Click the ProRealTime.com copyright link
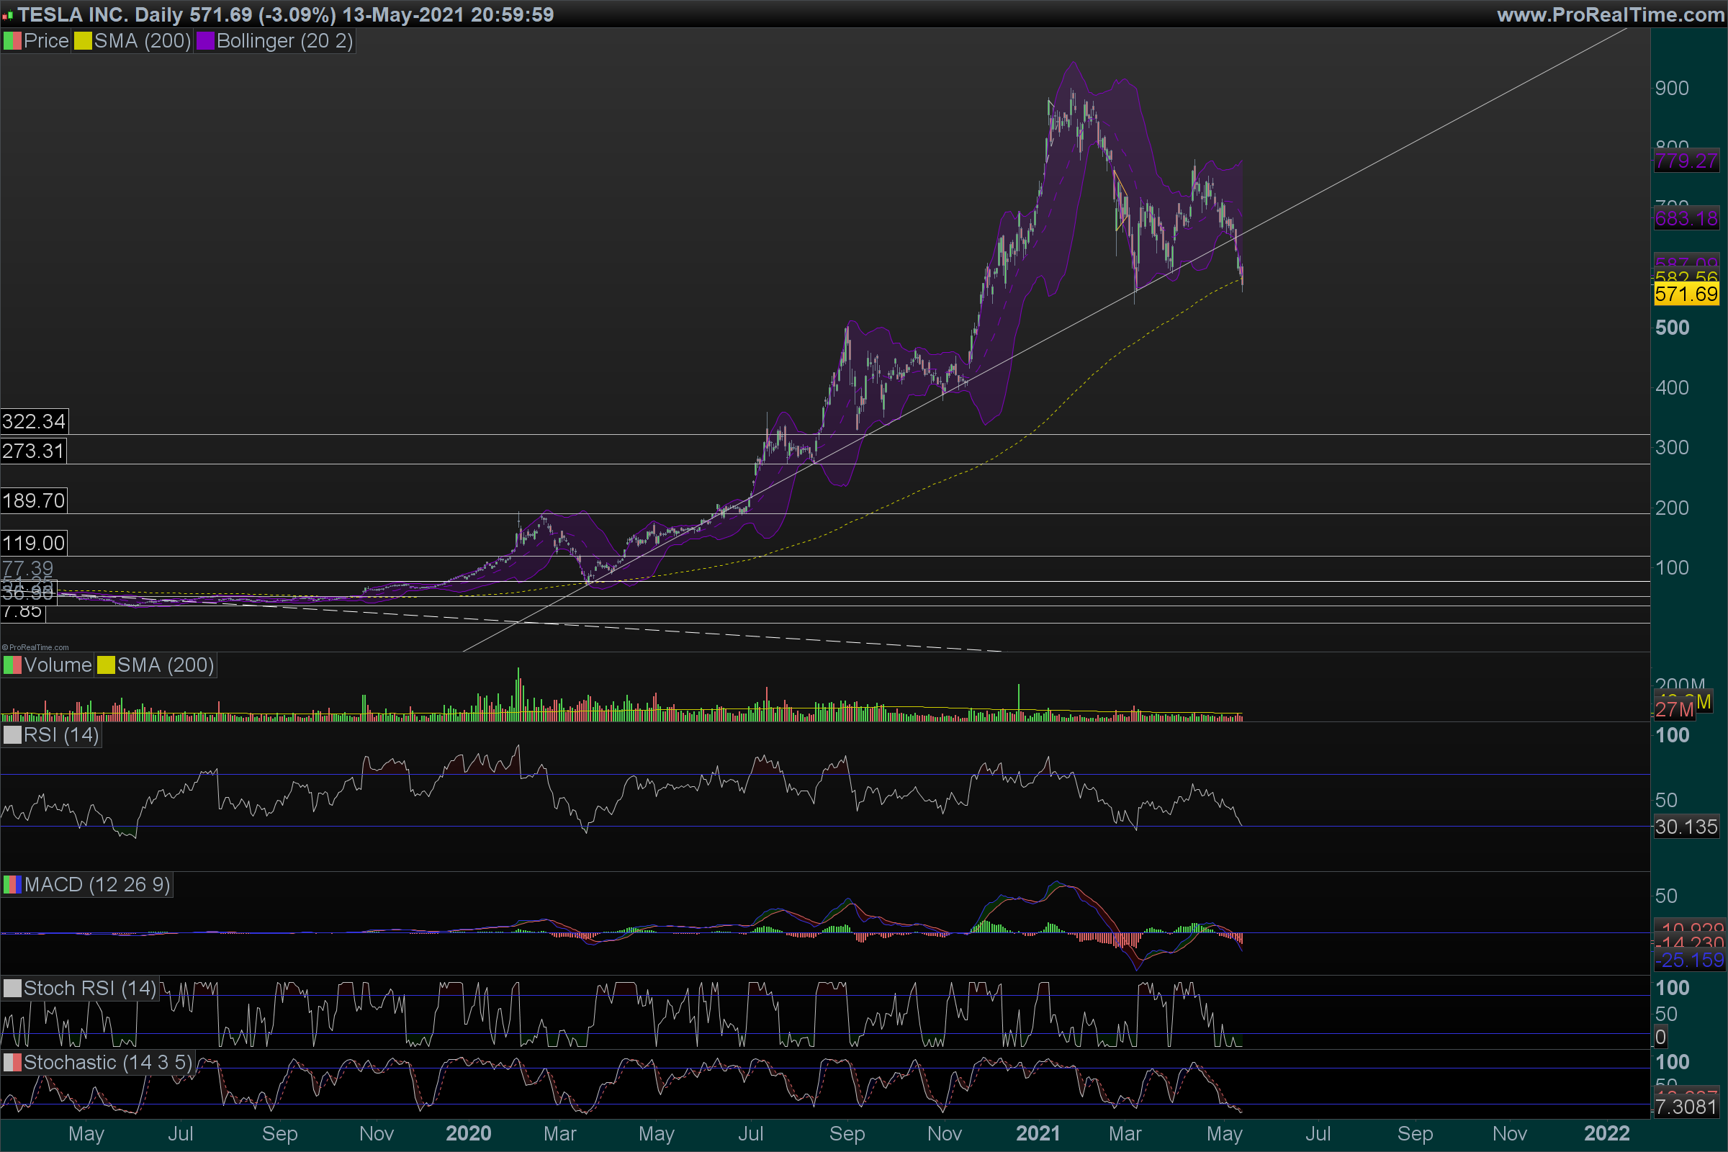Image resolution: width=1728 pixels, height=1152 pixels. pyautogui.click(x=35, y=647)
